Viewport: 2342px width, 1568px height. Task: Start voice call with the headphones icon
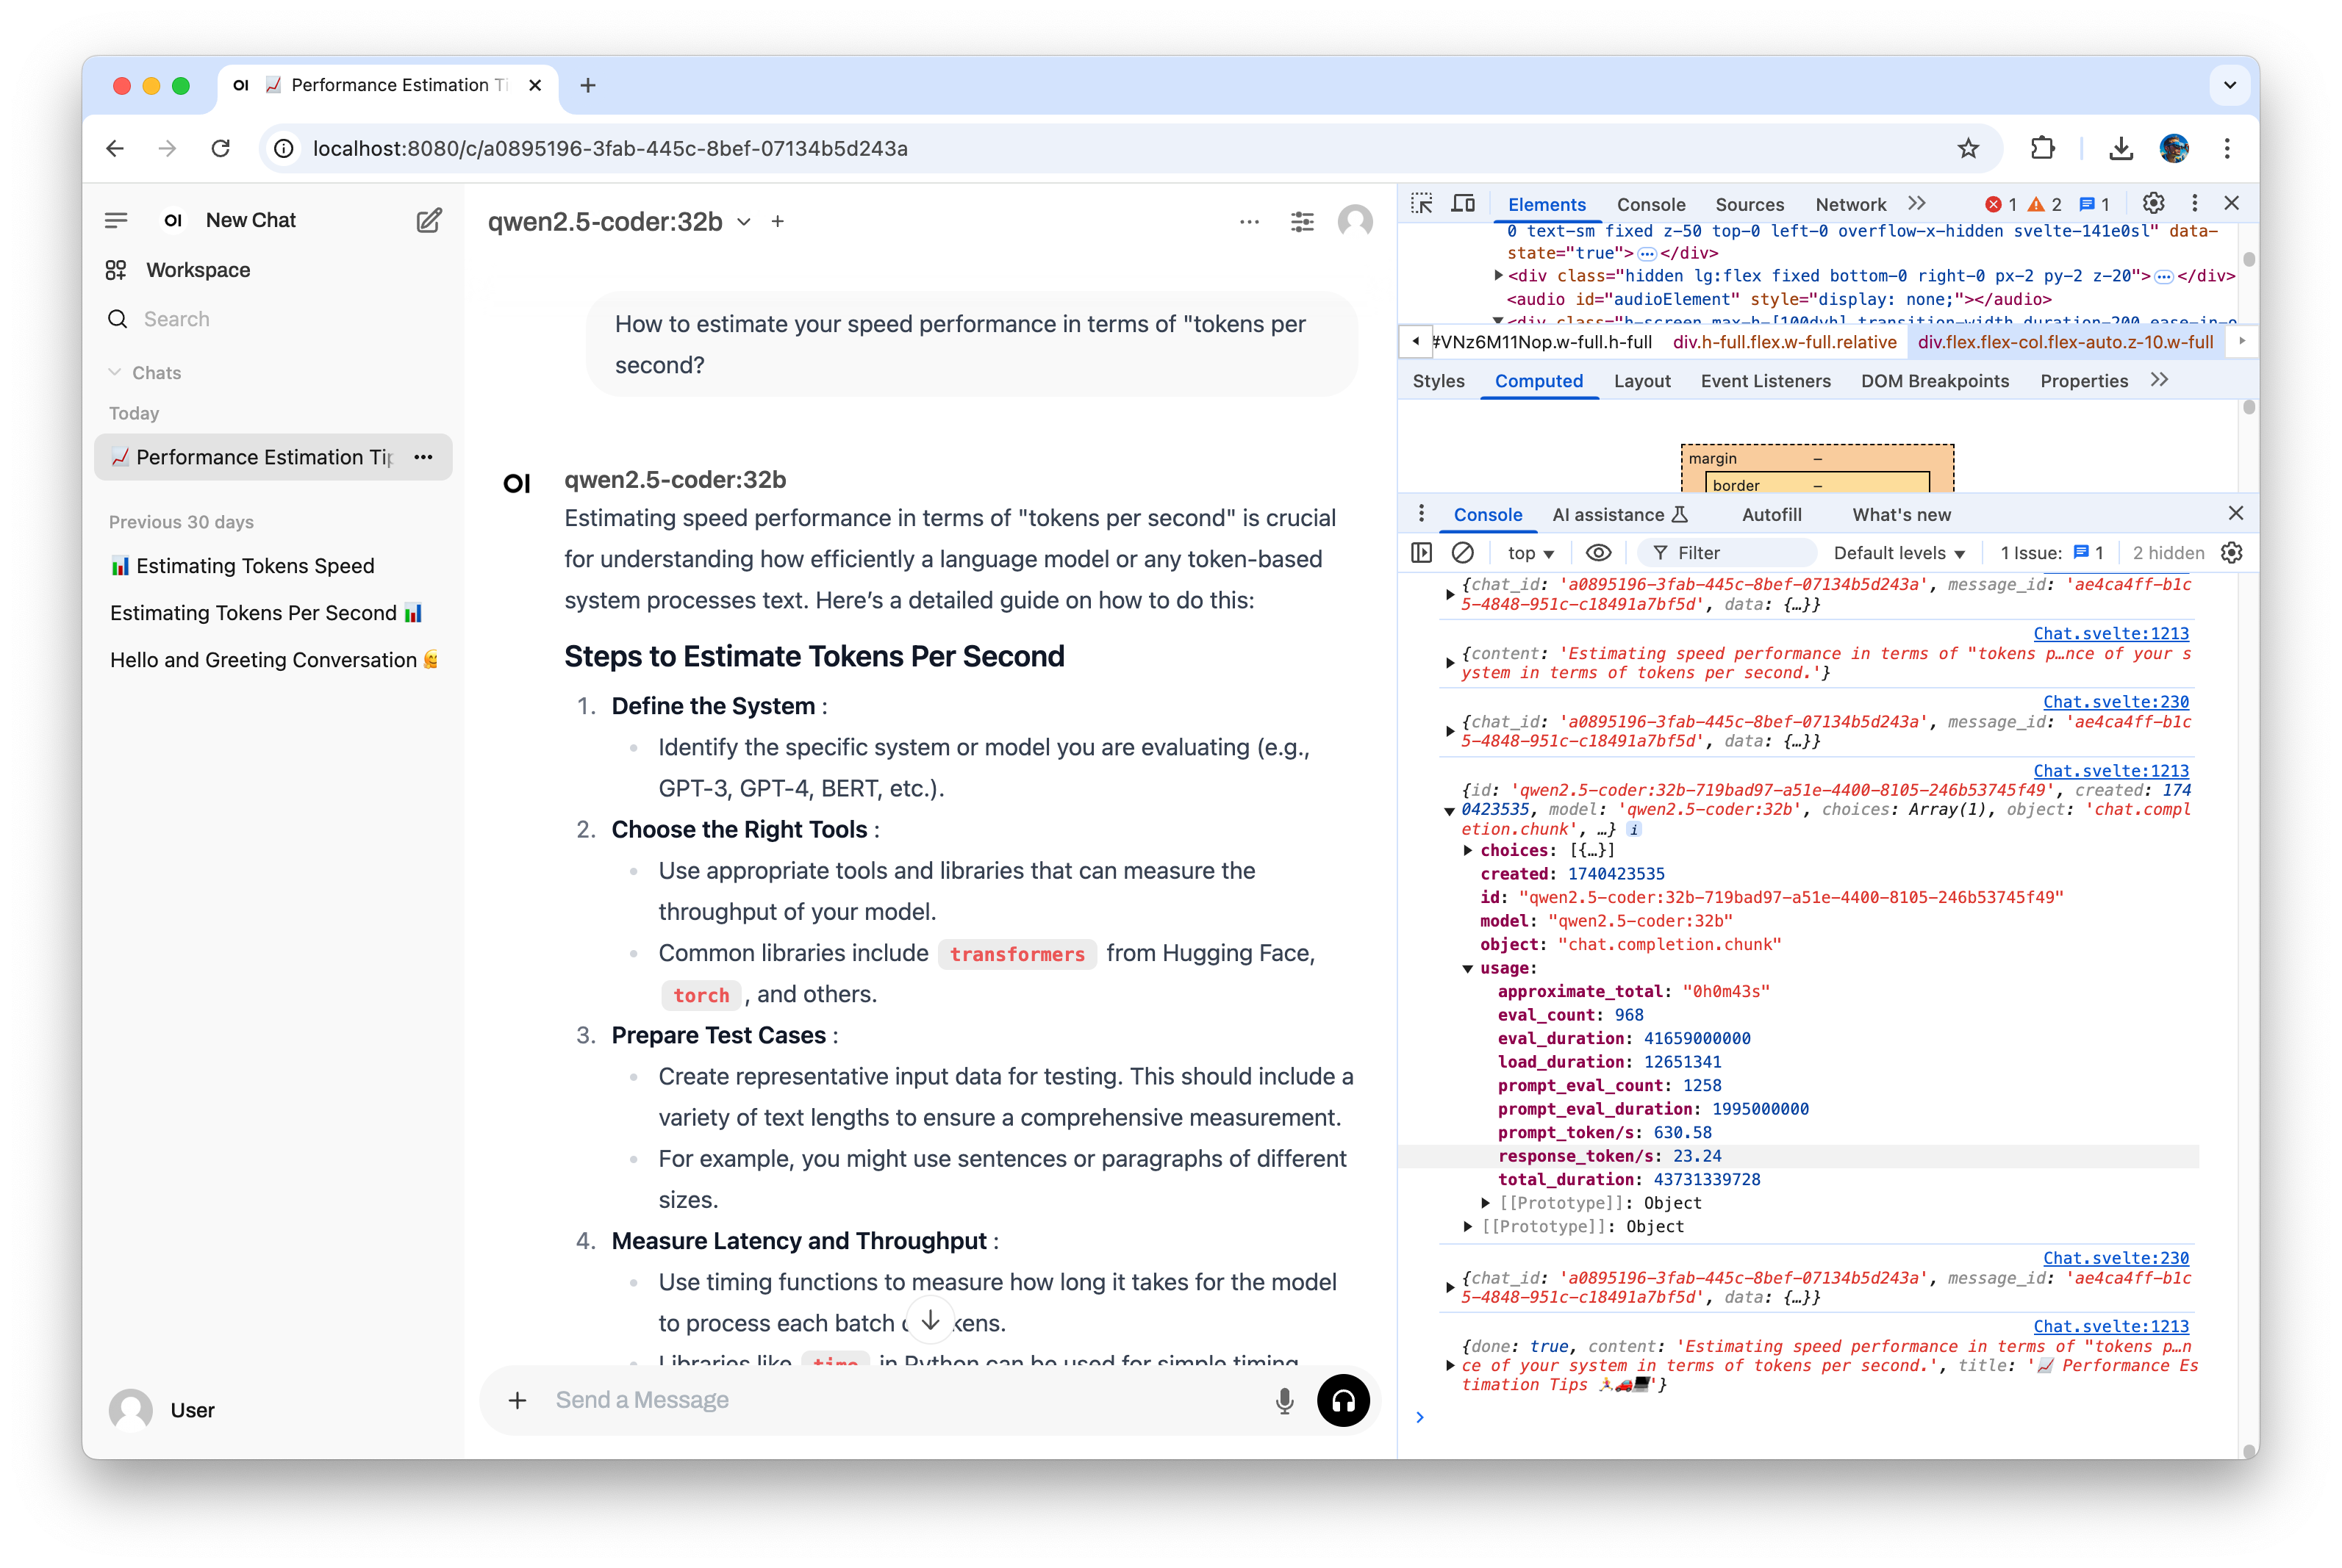[1344, 1401]
